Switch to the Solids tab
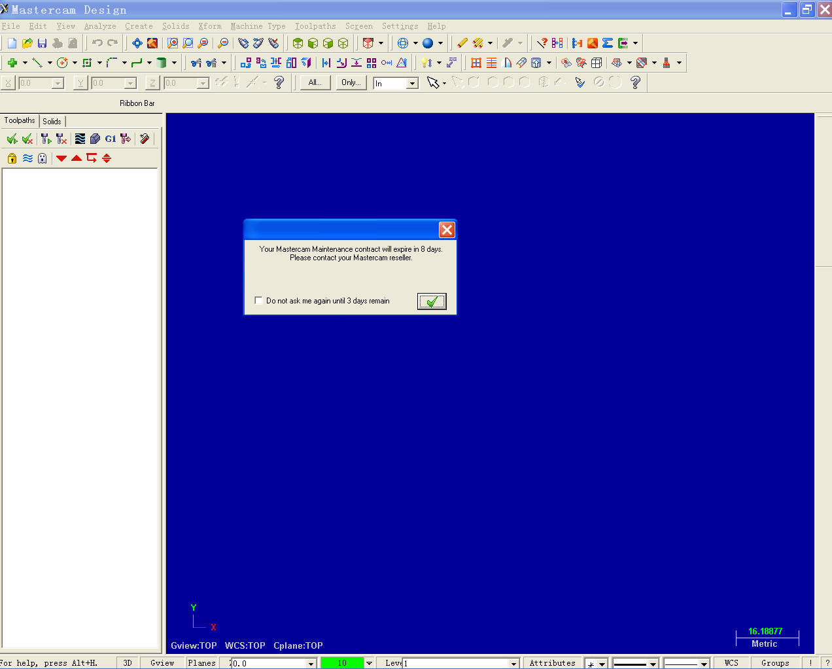This screenshot has width=832, height=669. click(x=52, y=121)
